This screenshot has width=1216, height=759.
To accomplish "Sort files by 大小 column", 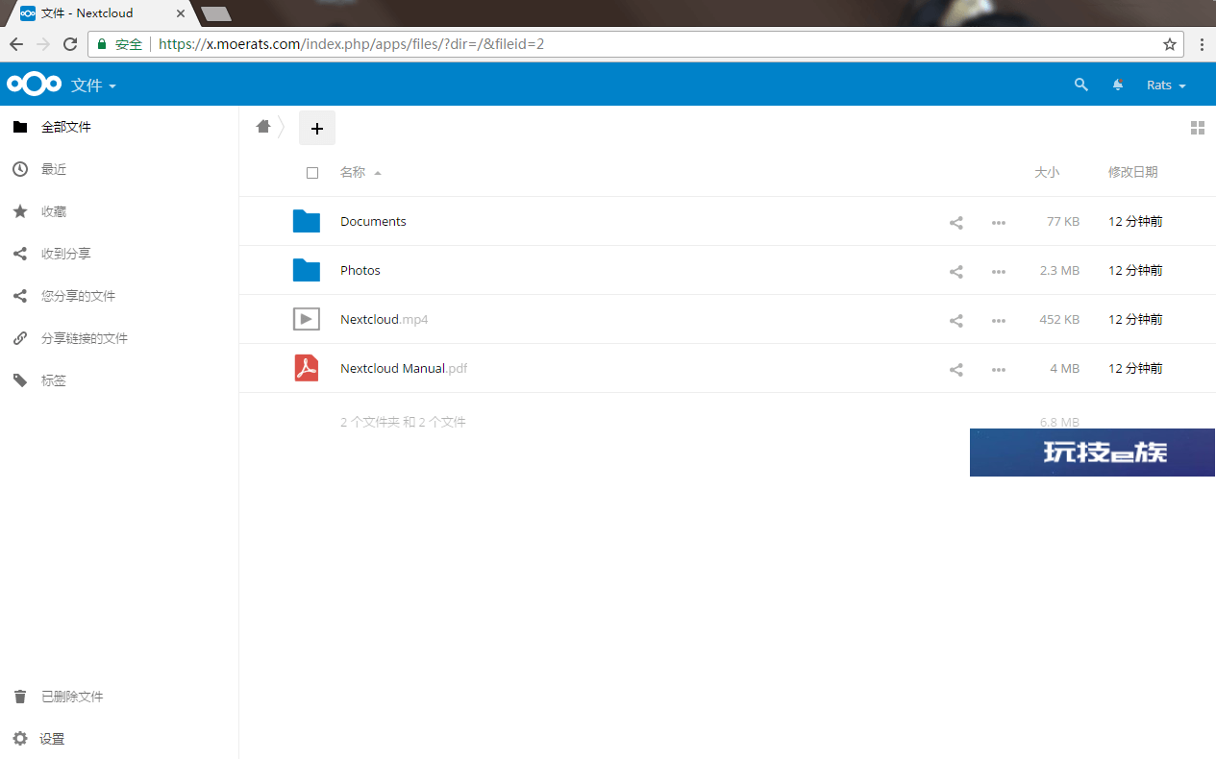I will pyautogui.click(x=1047, y=172).
